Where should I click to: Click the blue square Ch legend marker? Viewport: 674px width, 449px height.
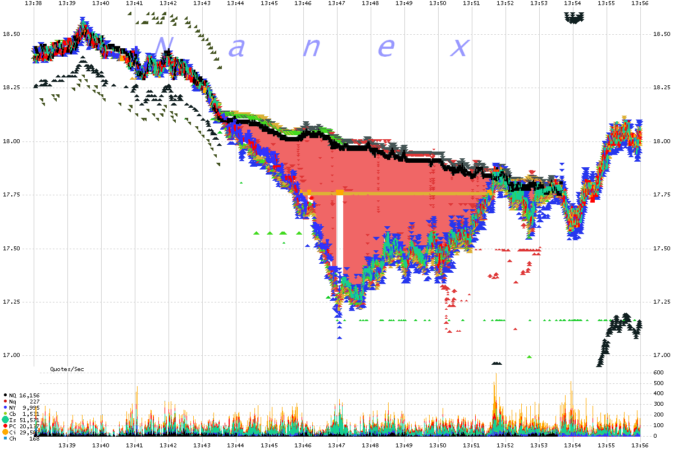(x=5, y=438)
